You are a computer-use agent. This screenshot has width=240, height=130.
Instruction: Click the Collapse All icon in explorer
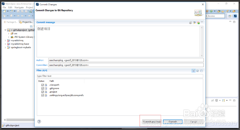point(31,26)
